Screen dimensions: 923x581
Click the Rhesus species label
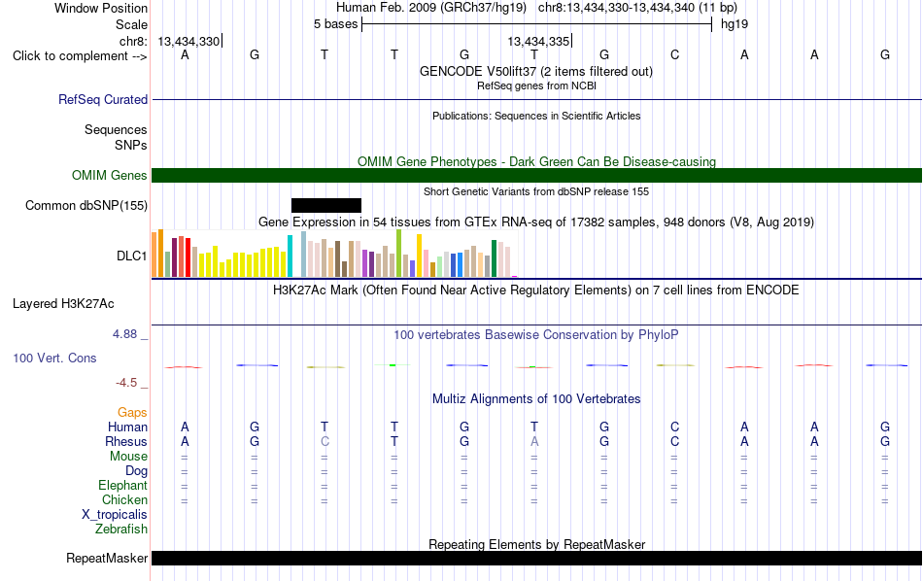point(126,441)
